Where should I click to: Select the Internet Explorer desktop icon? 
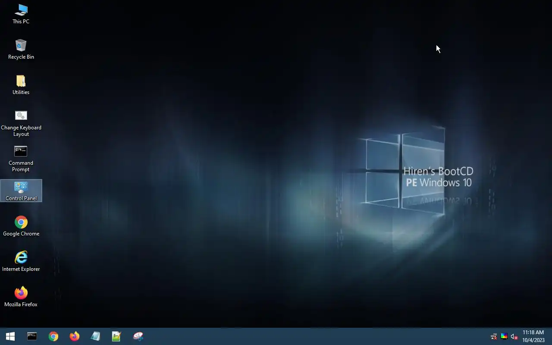[x=21, y=261]
